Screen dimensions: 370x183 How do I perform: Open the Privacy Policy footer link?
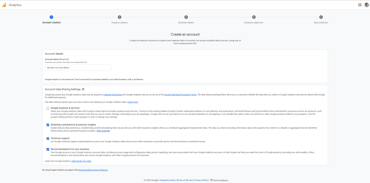pyautogui.click(x=201, y=180)
